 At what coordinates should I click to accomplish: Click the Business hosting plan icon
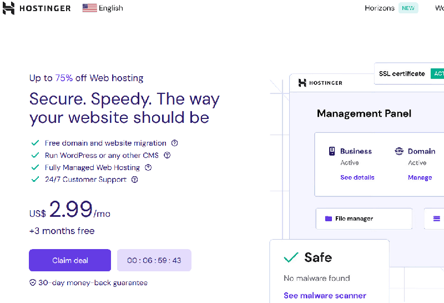click(332, 151)
